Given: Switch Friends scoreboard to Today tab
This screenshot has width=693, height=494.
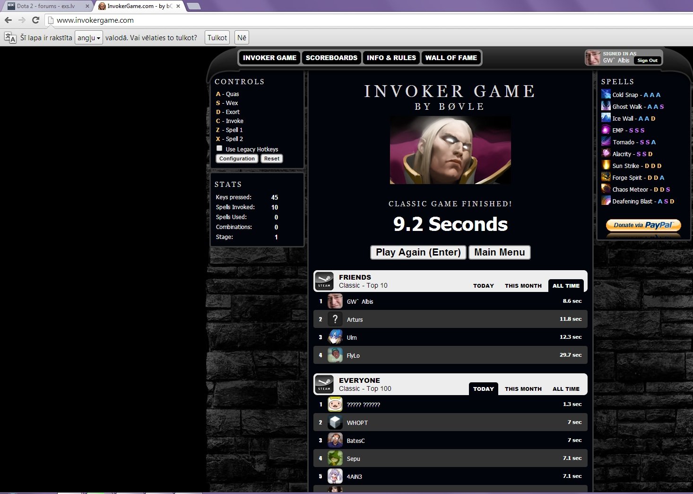Looking at the screenshot, I should click(483, 286).
